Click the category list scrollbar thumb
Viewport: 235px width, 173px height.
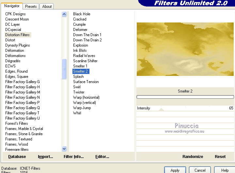(x=64, y=69)
